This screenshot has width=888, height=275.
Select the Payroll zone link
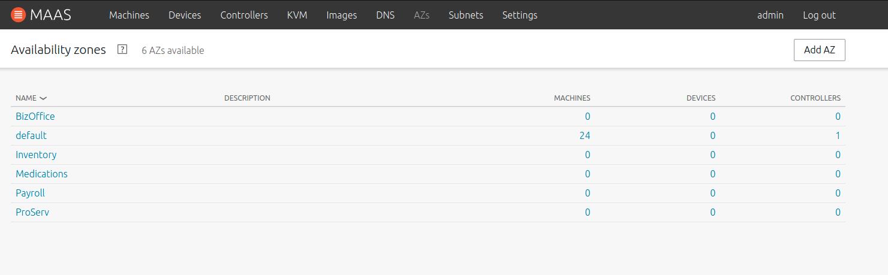[30, 193]
